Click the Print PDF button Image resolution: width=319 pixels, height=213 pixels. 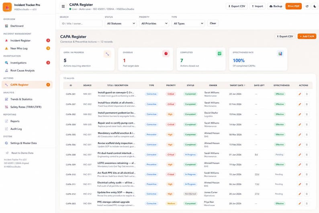pos(293,6)
